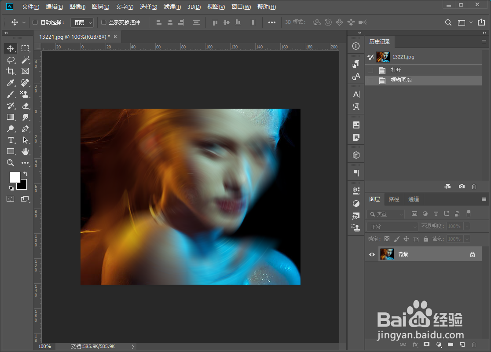The height and width of the screenshot is (352, 491).
Task: Select the Lasso tool
Action: pyautogui.click(x=10, y=60)
